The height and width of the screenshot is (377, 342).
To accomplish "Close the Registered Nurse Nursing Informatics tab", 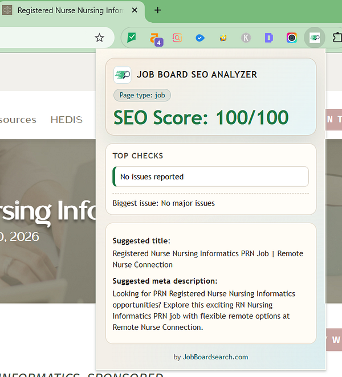I will (x=135, y=10).
